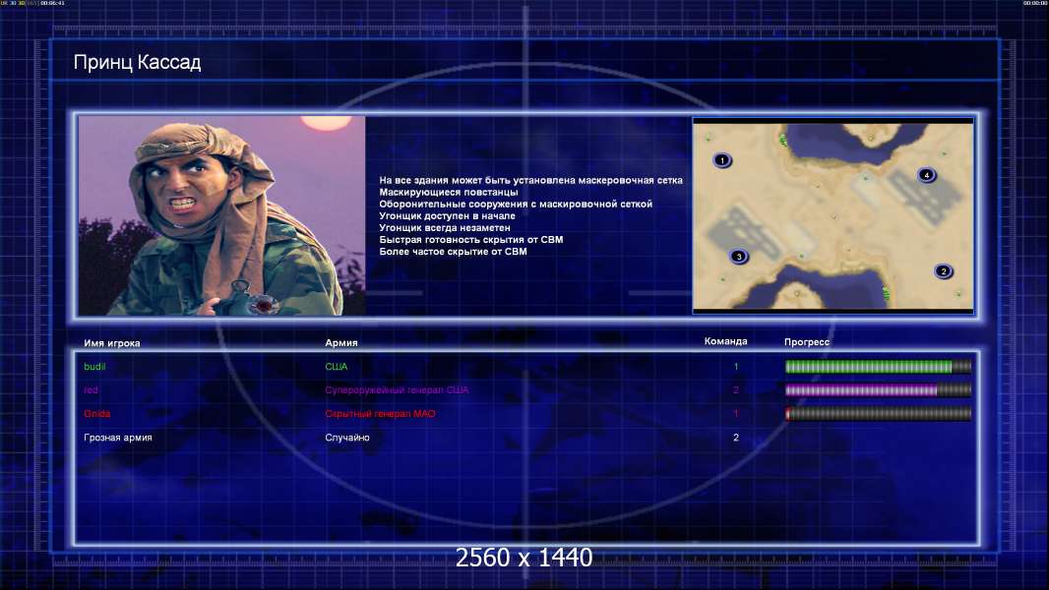
Task: Click line 'Угонщик доступен в начале'
Action: click(x=447, y=215)
